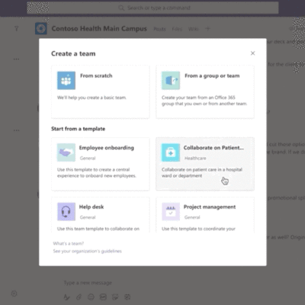
Task: Click the filter funnel icon in sidebar
Action: 17,28
